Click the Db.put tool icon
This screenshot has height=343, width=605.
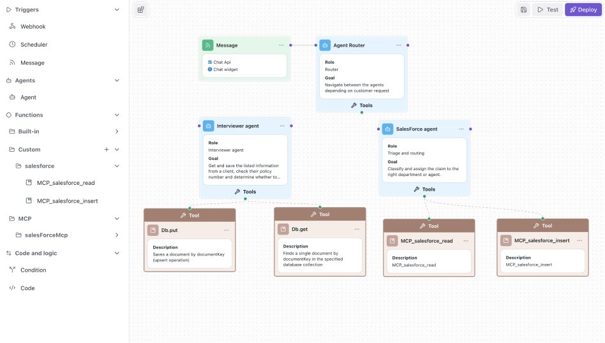[x=153, y=230]
